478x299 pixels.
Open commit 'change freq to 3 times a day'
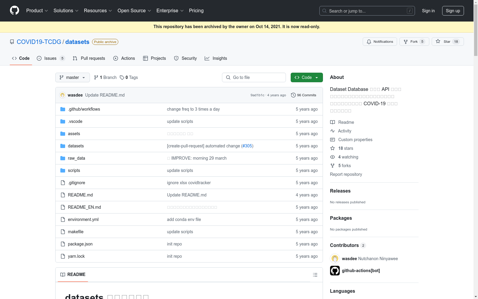(193, 109)
